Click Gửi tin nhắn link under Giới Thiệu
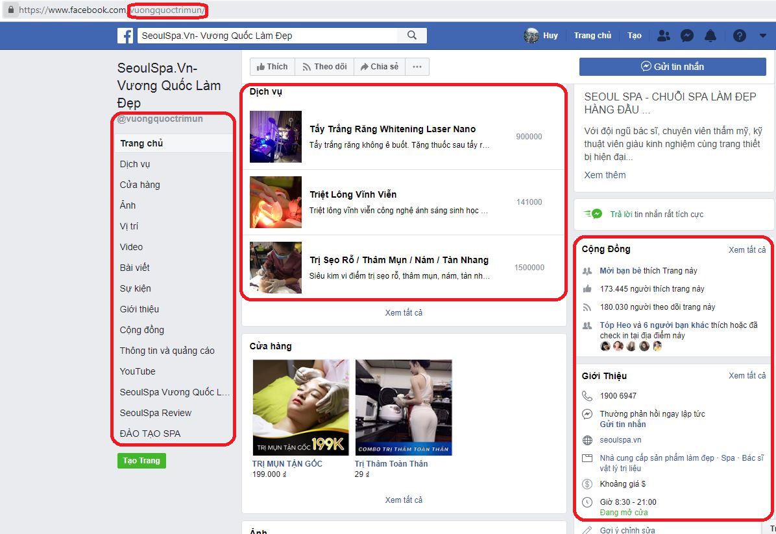776x534 pixels. 623,424
